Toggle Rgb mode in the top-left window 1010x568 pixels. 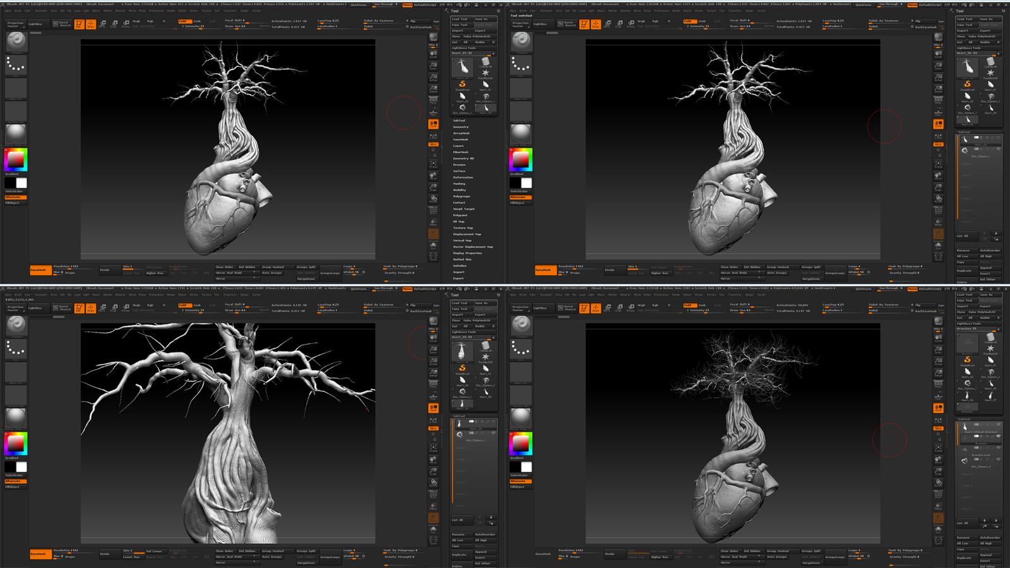[x=150, y=21]
